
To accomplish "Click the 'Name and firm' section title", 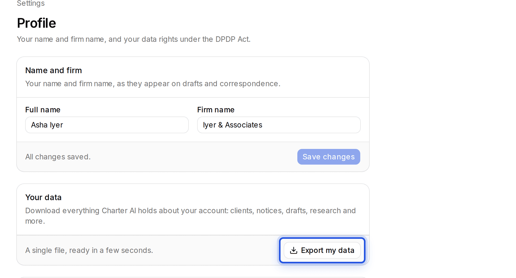I will (53, 70).
